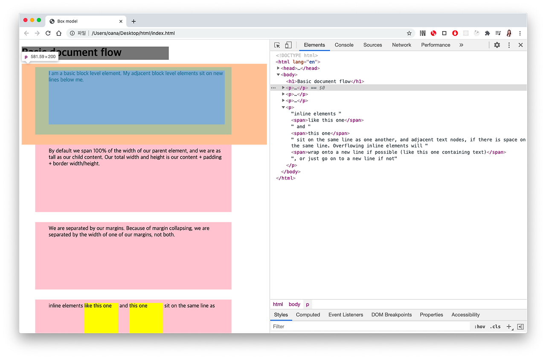Expand the selected first p element

[x=283, y=88]
